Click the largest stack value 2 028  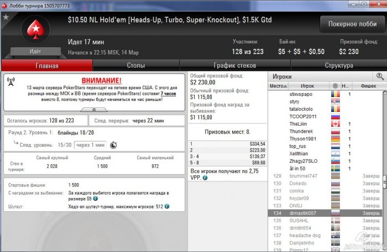[52, 166]
